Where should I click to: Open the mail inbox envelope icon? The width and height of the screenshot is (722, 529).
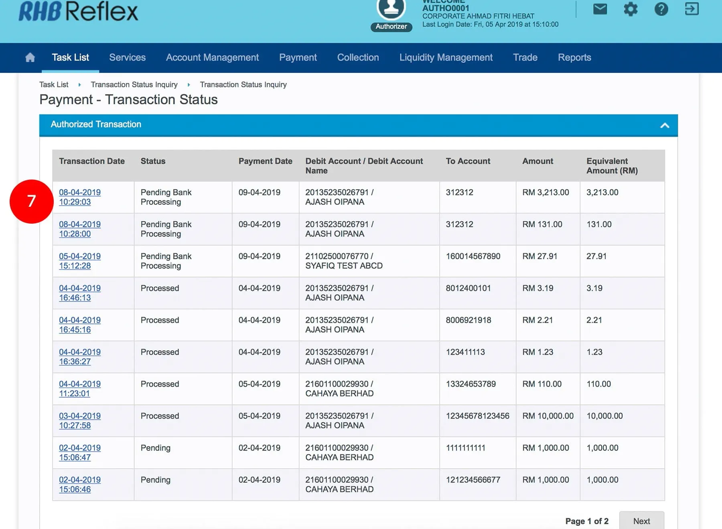[x=600, y=9]
